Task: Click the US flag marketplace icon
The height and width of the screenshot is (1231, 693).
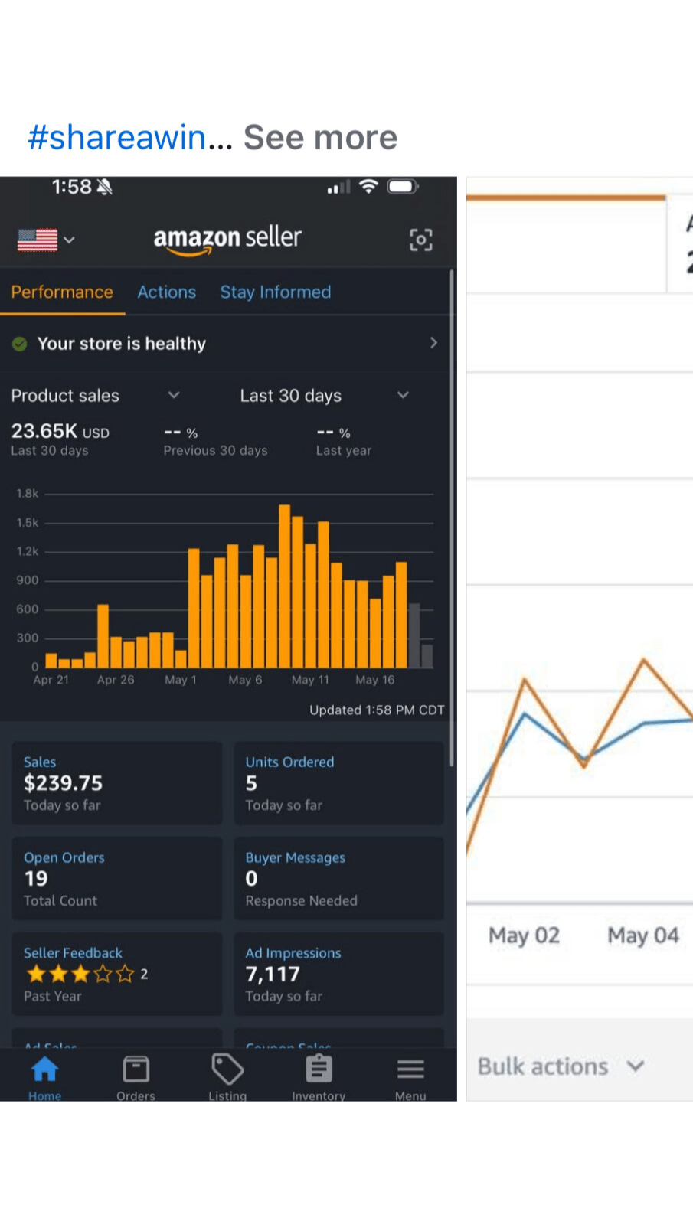Action: [x=38, y=240]
